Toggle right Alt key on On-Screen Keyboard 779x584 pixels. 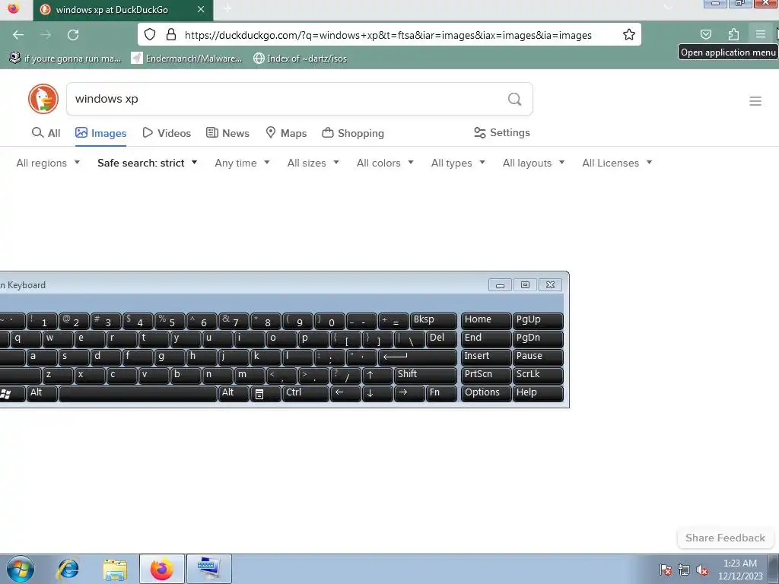tap(233, 394)
